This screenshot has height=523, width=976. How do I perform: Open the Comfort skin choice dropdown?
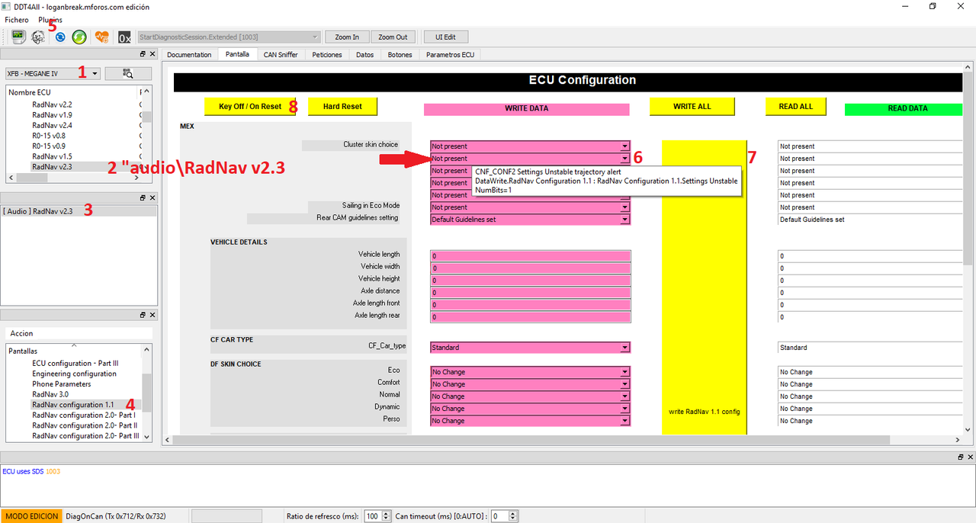(530, 384)
